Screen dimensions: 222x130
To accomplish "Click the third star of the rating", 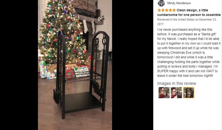I will 167,10.
